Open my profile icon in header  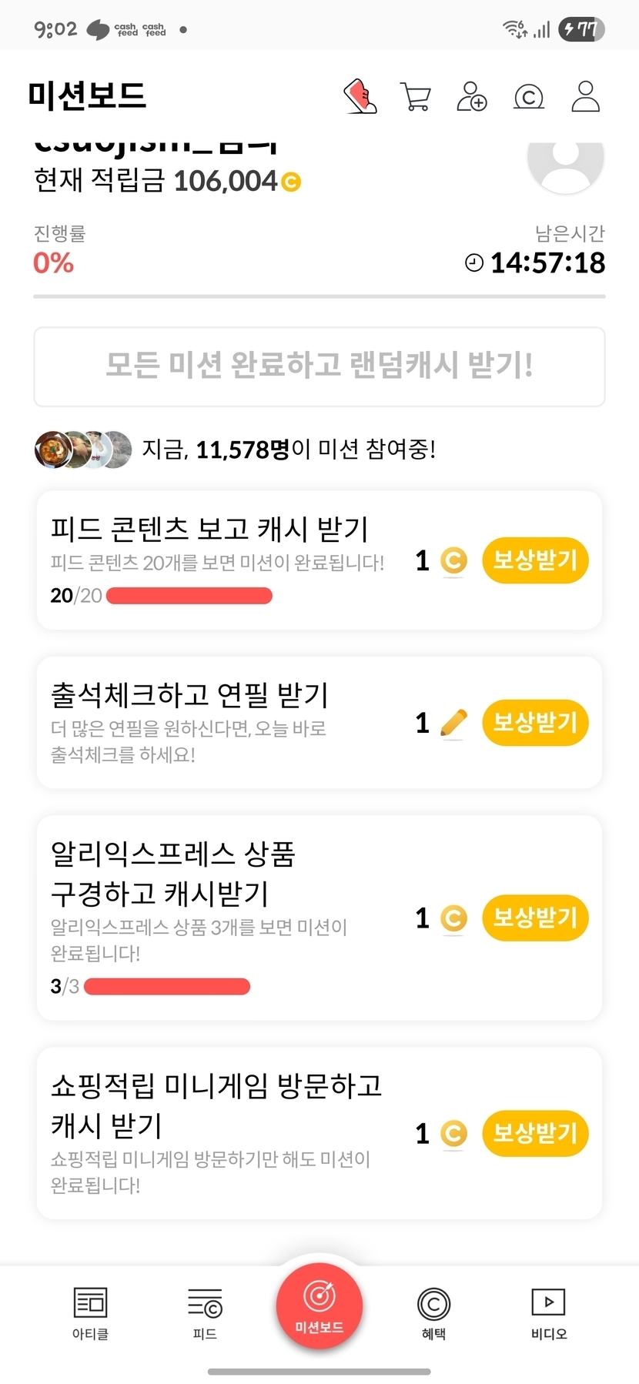point(585,97)
